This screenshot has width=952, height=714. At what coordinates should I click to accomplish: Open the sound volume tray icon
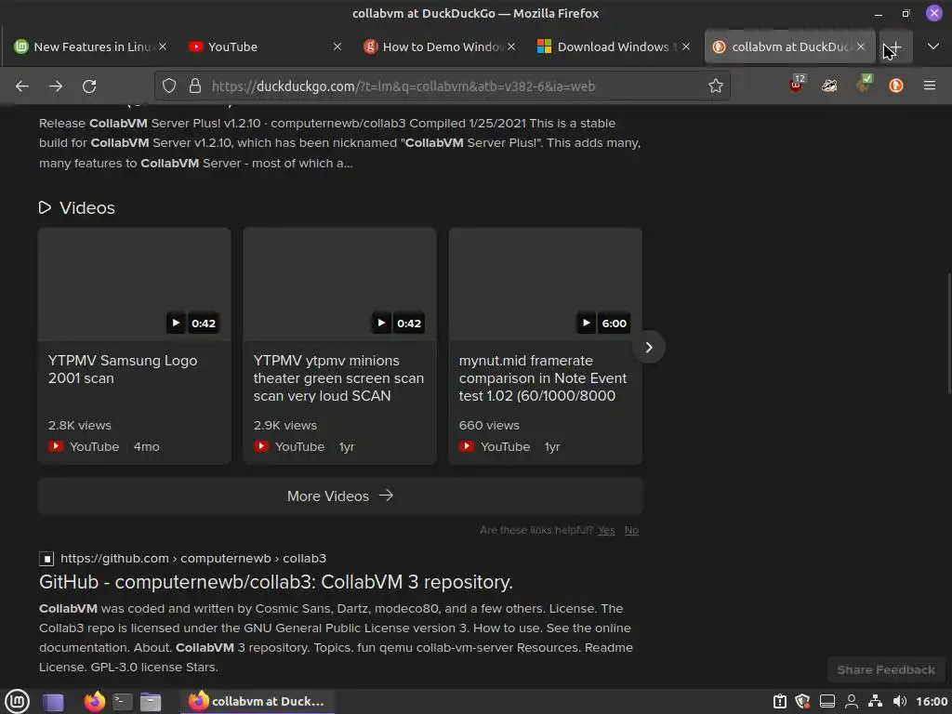[x=900, y=701]
